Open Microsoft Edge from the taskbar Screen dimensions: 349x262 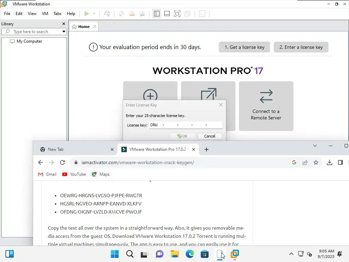click(189, 254)
